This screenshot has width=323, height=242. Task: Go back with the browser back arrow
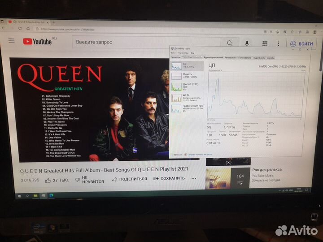[4, 28]
